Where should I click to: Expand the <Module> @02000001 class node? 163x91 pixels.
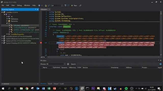(9, 25)
